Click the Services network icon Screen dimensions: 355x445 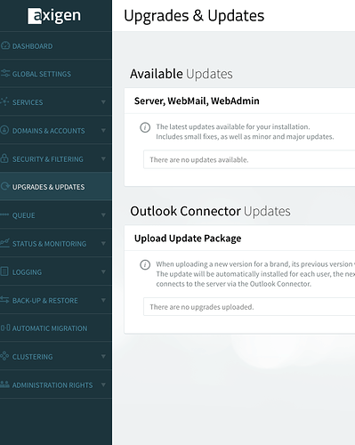point(5,101)
